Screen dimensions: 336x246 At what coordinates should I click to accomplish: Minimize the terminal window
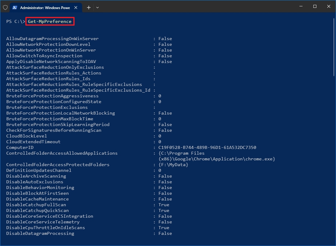[301, 6]
